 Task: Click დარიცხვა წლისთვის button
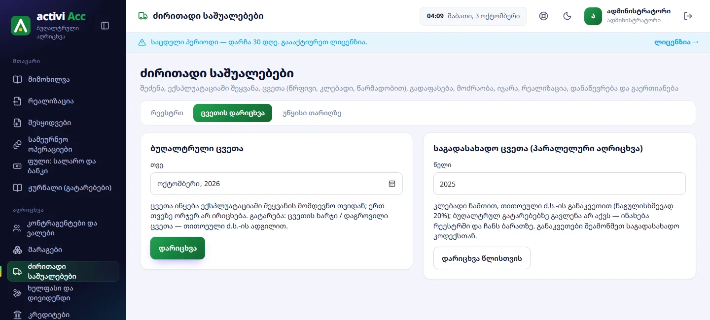click(482, 258)
